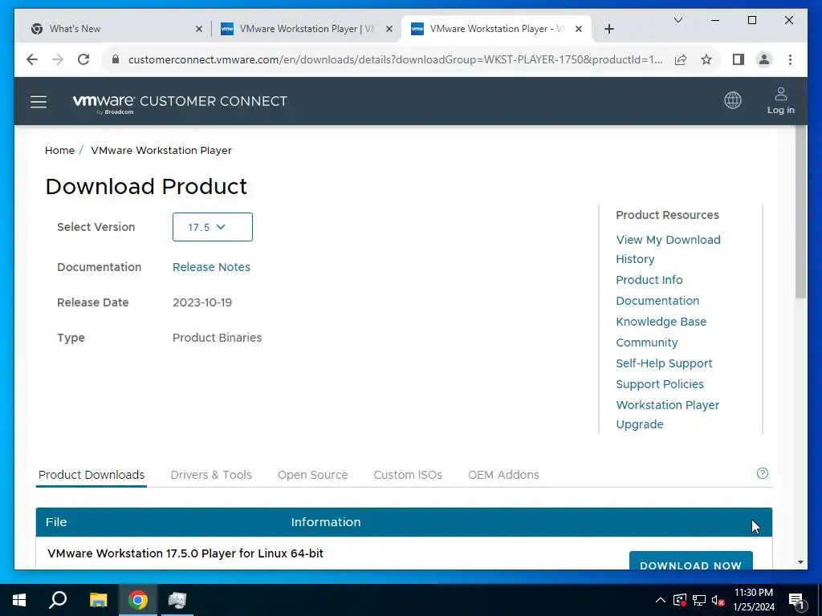Open Chrome three-dot menu

click(790, 59)
